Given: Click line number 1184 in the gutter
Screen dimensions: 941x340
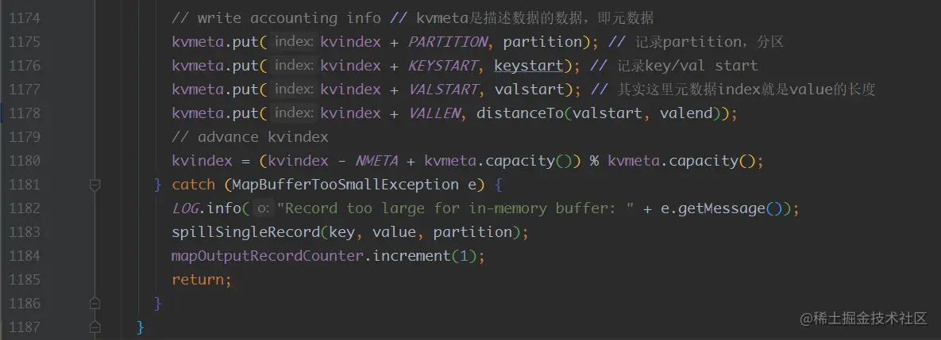Looking at the screenshot, I should point(25,256).
